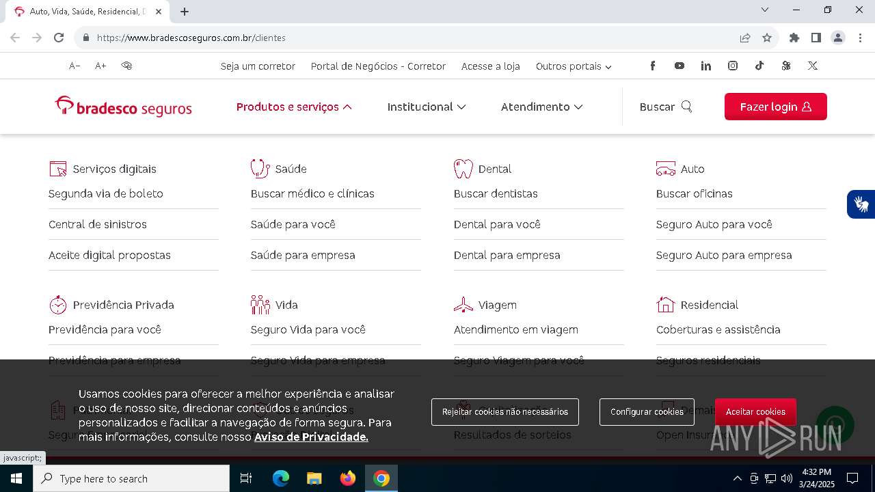The width and height of the screenshot is (875, 492).
Task: Open Buscar médico e clínicas
Action: (312, 193)
